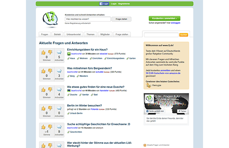Switch to the Beliebt tab
This screenshot has width=229, height=148.
57,34
